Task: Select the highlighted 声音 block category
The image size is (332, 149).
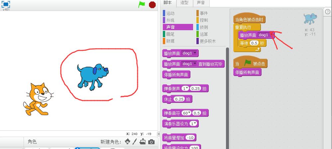Action: 178,27
